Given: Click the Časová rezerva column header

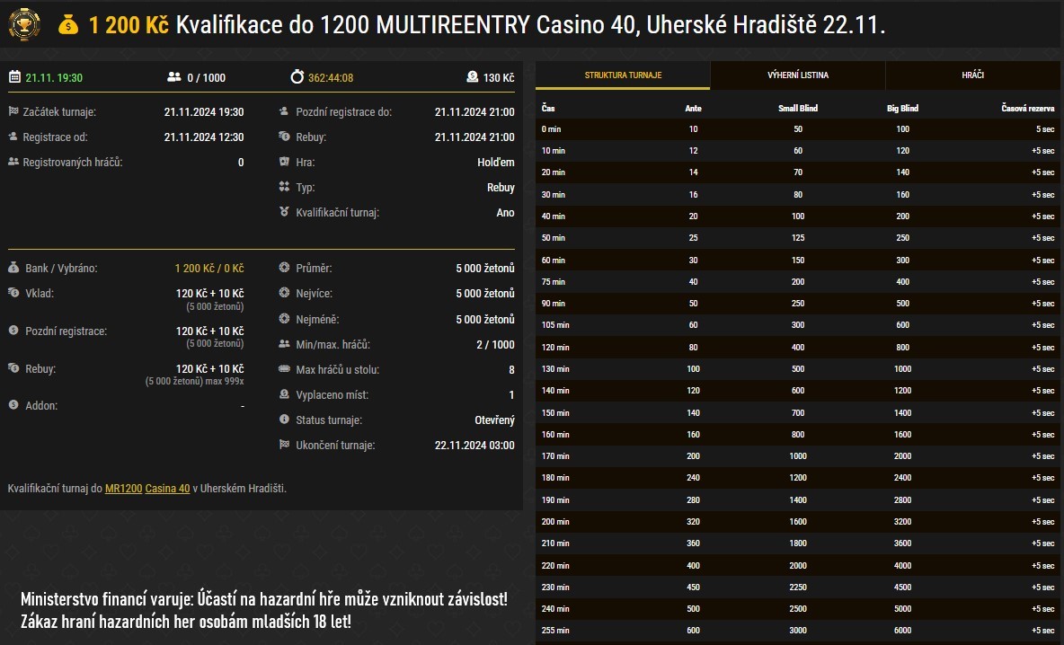Looking at the screenshot, I should click(1028, 109).
